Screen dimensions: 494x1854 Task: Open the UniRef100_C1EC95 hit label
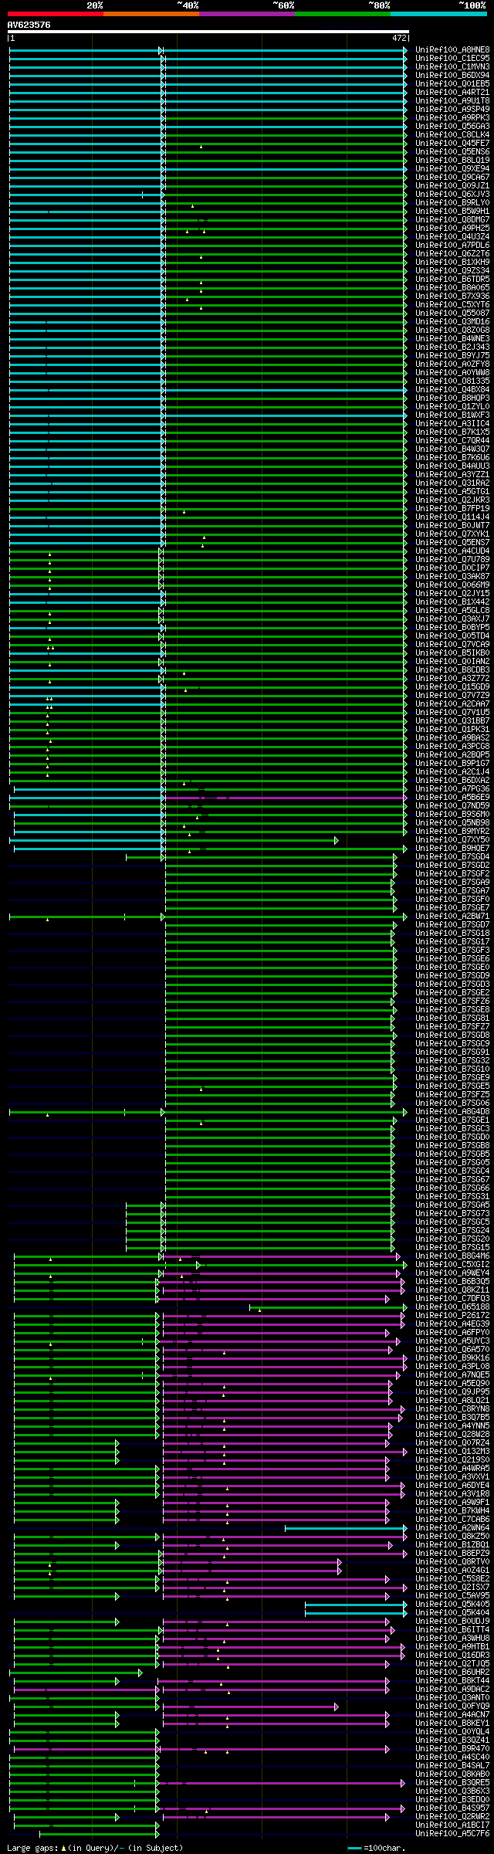pos(452,58)
